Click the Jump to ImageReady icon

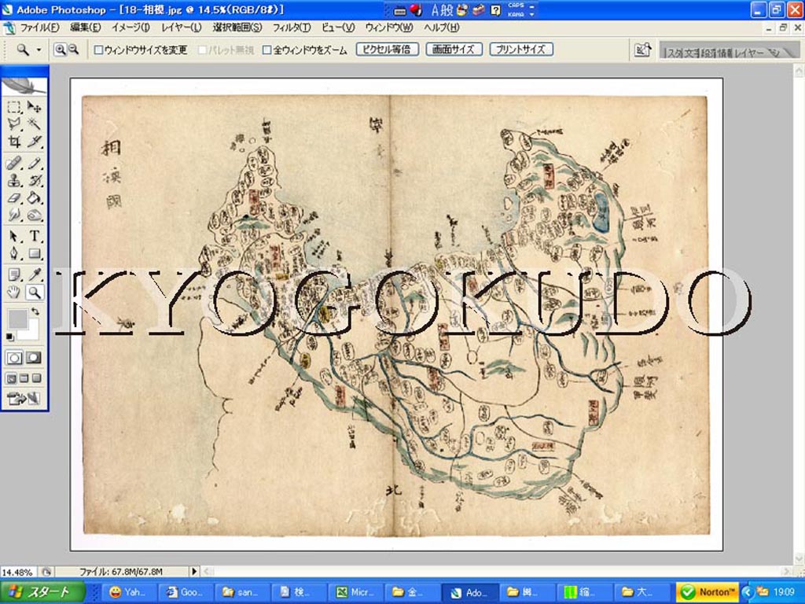point(24,398)
